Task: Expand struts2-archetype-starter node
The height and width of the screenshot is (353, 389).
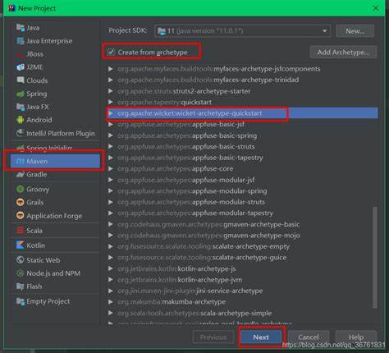Action: pyautogui.click(x=110, y=91)
